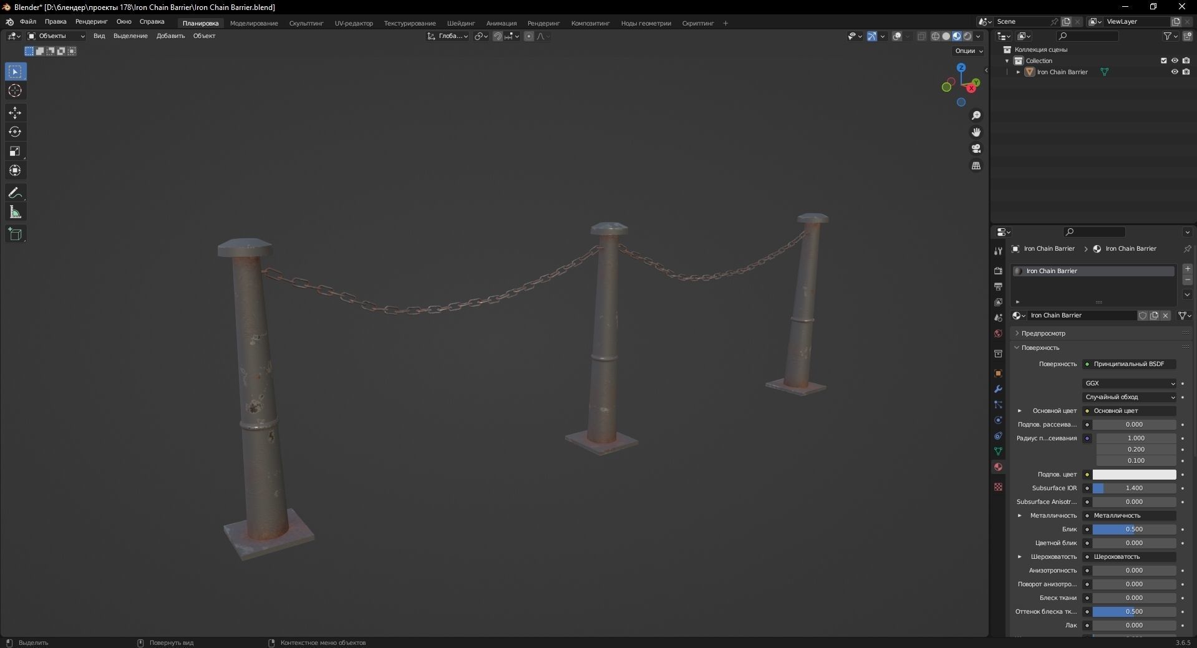
Task: Switch to the UV-редактор workspace tab
Action: click(x=354, y=24)
